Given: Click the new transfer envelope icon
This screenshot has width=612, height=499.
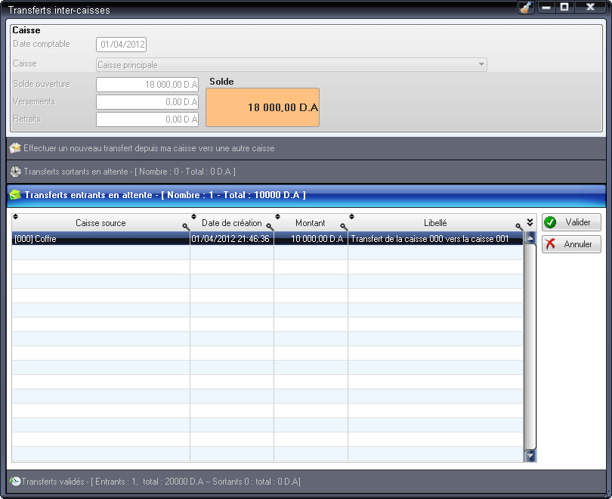Looking at the screenshot, I should tap(15, 148).
